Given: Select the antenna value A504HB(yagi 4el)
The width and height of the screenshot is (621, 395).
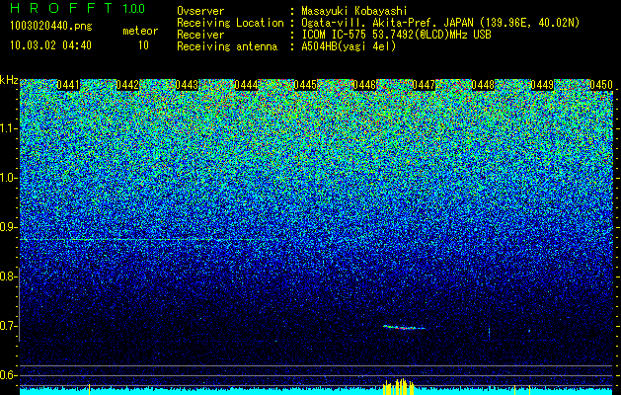Looking at the screenshot, I should [349, 46].
